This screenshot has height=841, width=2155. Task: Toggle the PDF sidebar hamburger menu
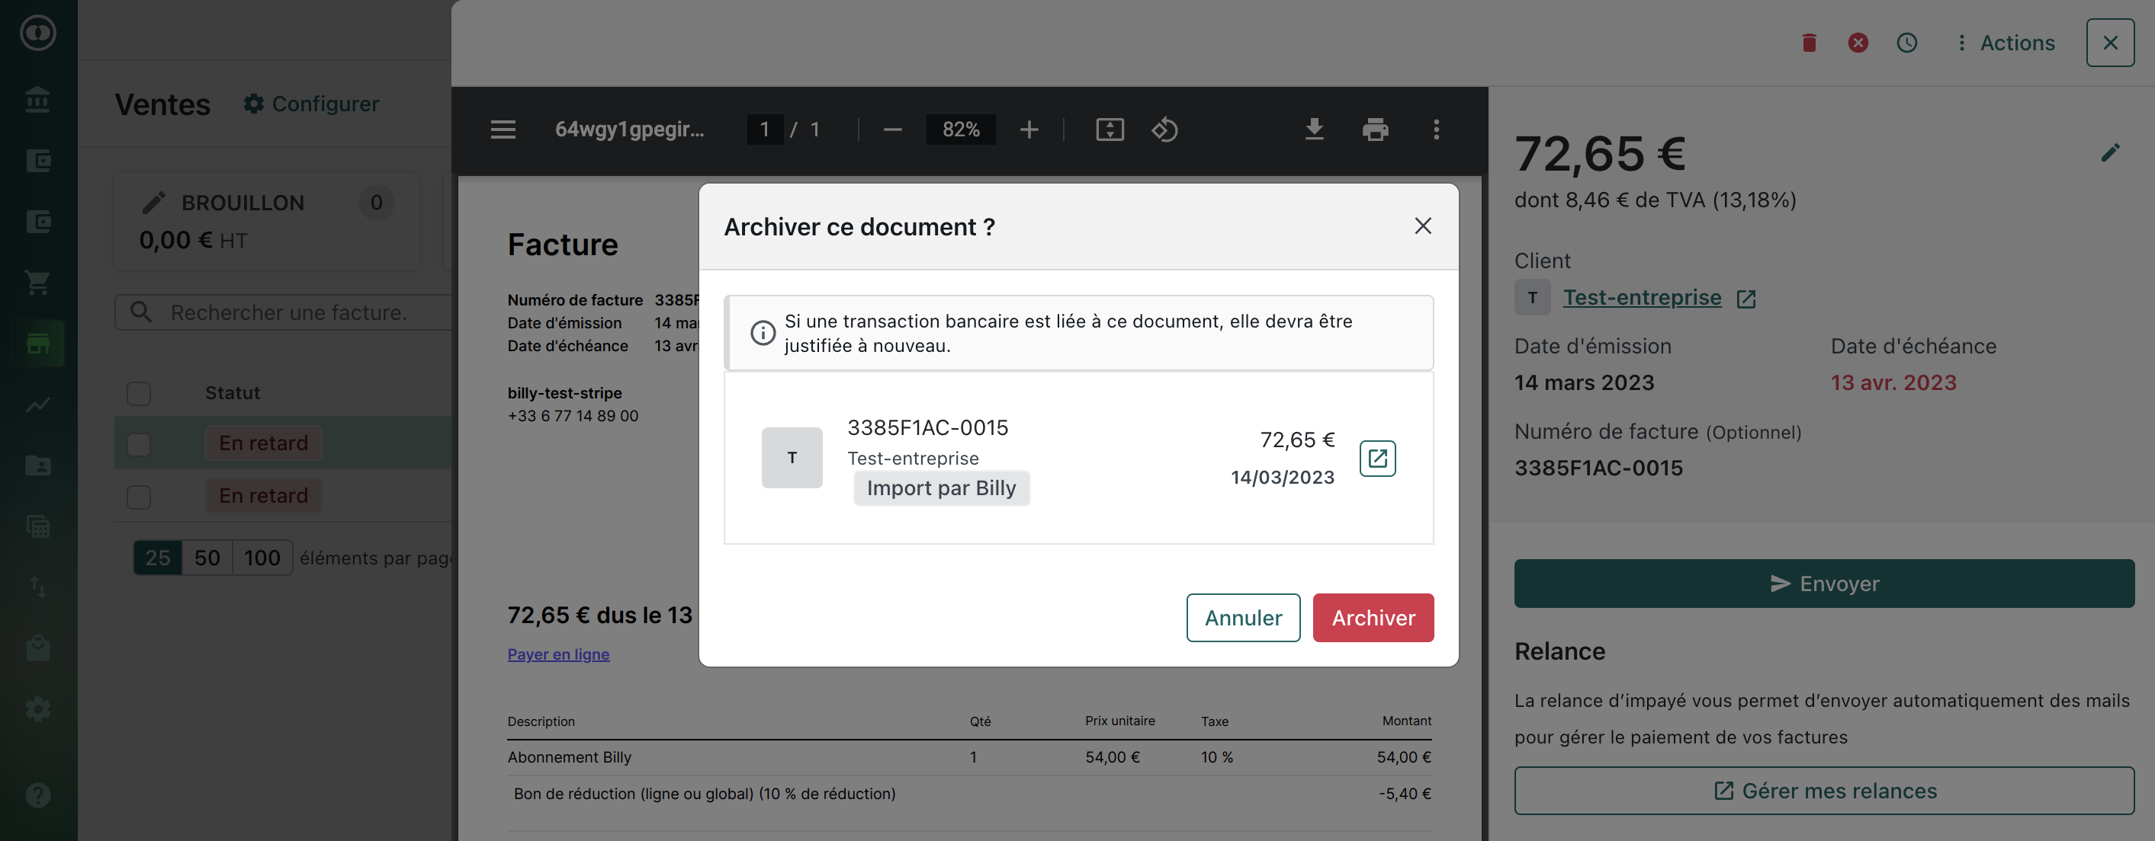point(503,130)
